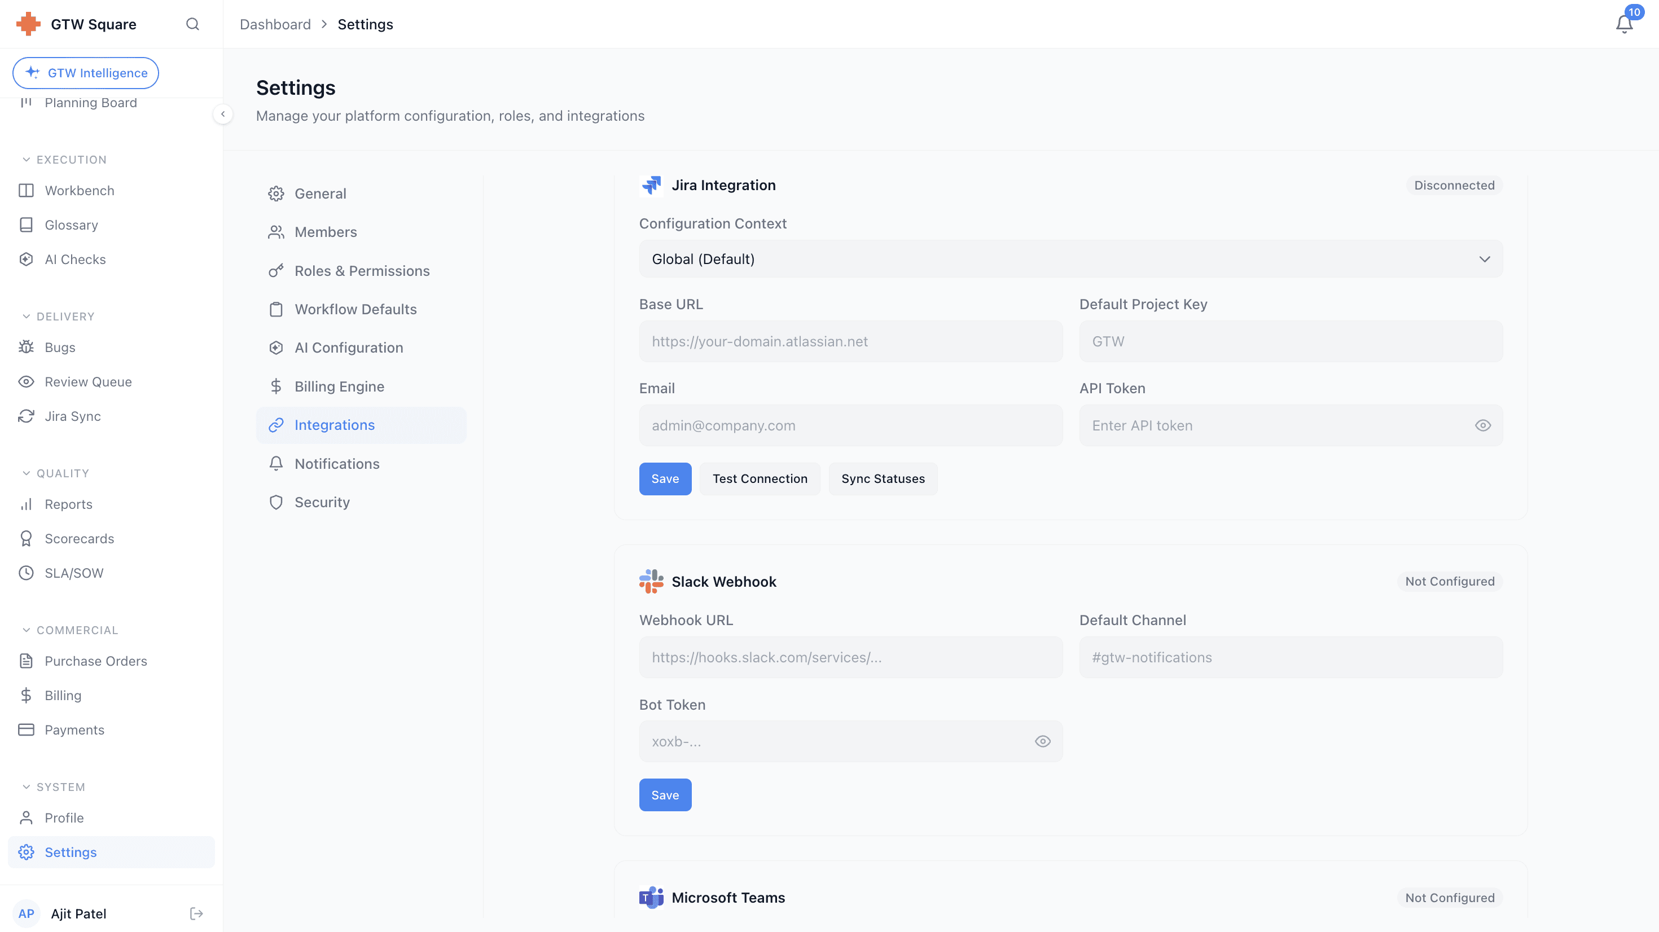Show the Jira API Token value
The width and height of the screenshot is (1659, 932).
click(1482, 426)
